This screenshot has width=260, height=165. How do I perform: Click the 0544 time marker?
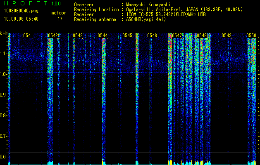click(103, 35)
